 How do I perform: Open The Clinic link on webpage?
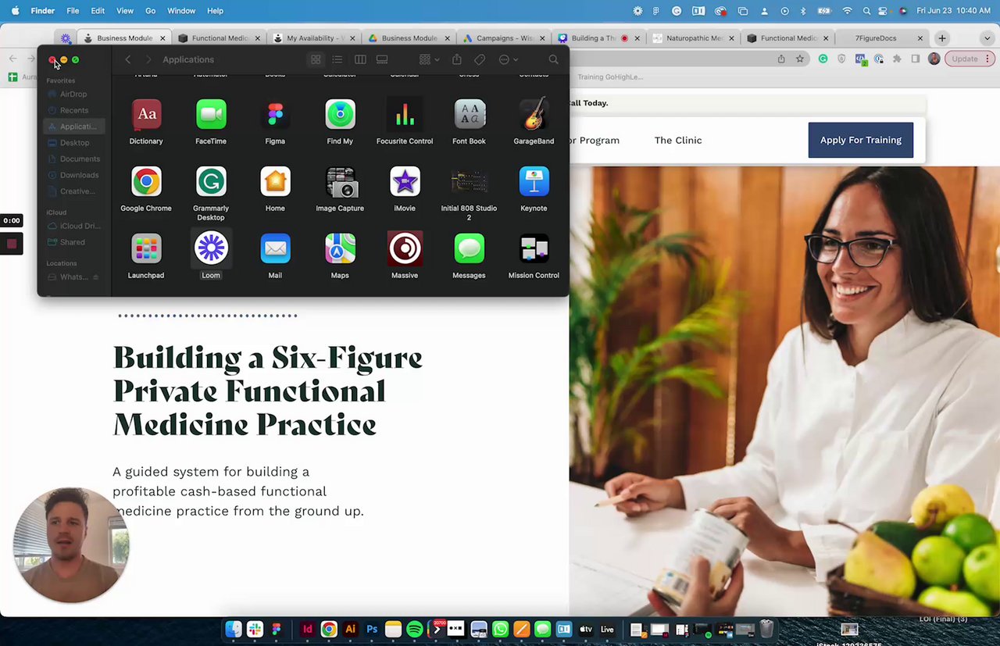pos(678,141)
